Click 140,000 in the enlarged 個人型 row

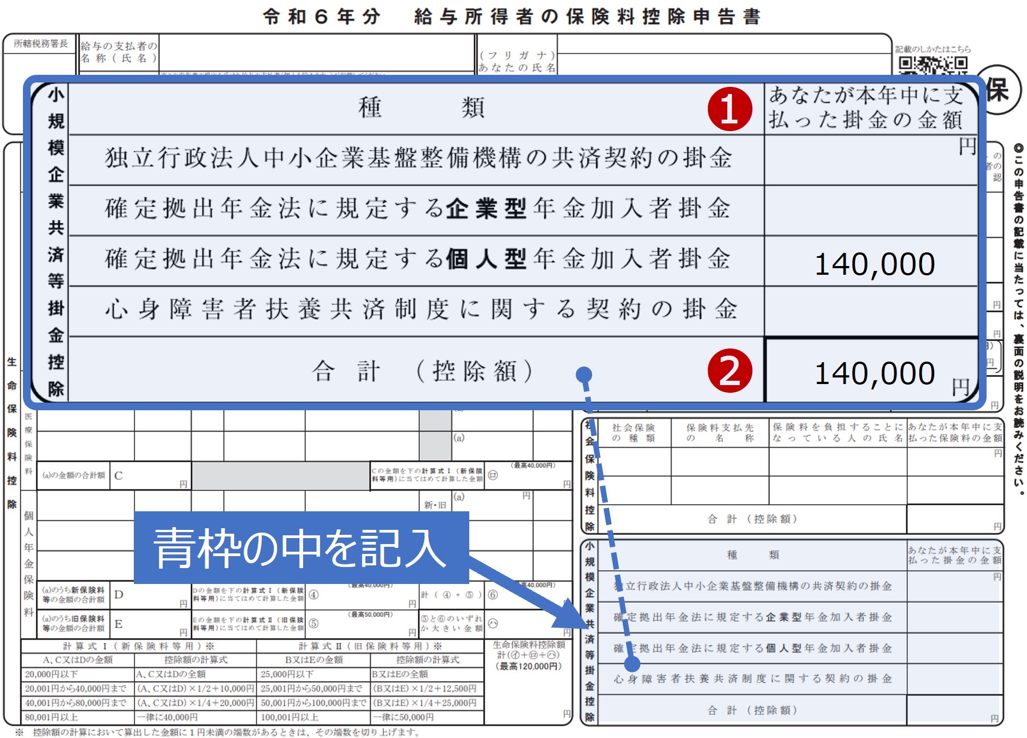click(875, 264)
